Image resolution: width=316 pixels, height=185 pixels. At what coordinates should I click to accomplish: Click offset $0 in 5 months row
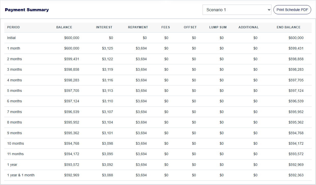point(194,91)
